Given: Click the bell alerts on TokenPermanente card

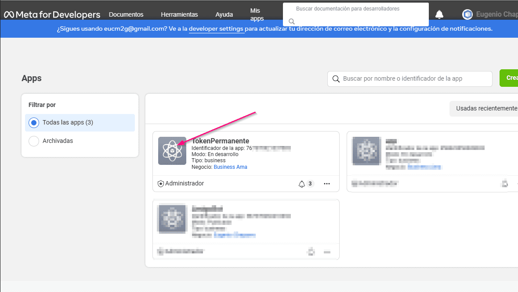Looking at the screenshot, I should pyautogui.click(x=302, y=184).
